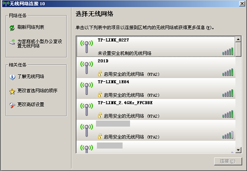Screen dimensions: 247x171
Task: Click the signal strength bars of 201D
Action: tap(227, 72)
